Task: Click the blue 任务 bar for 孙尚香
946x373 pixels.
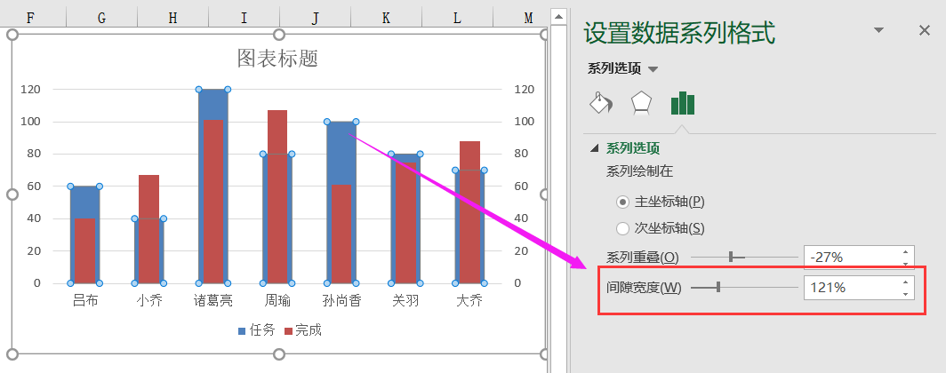Action: (341, 151)
